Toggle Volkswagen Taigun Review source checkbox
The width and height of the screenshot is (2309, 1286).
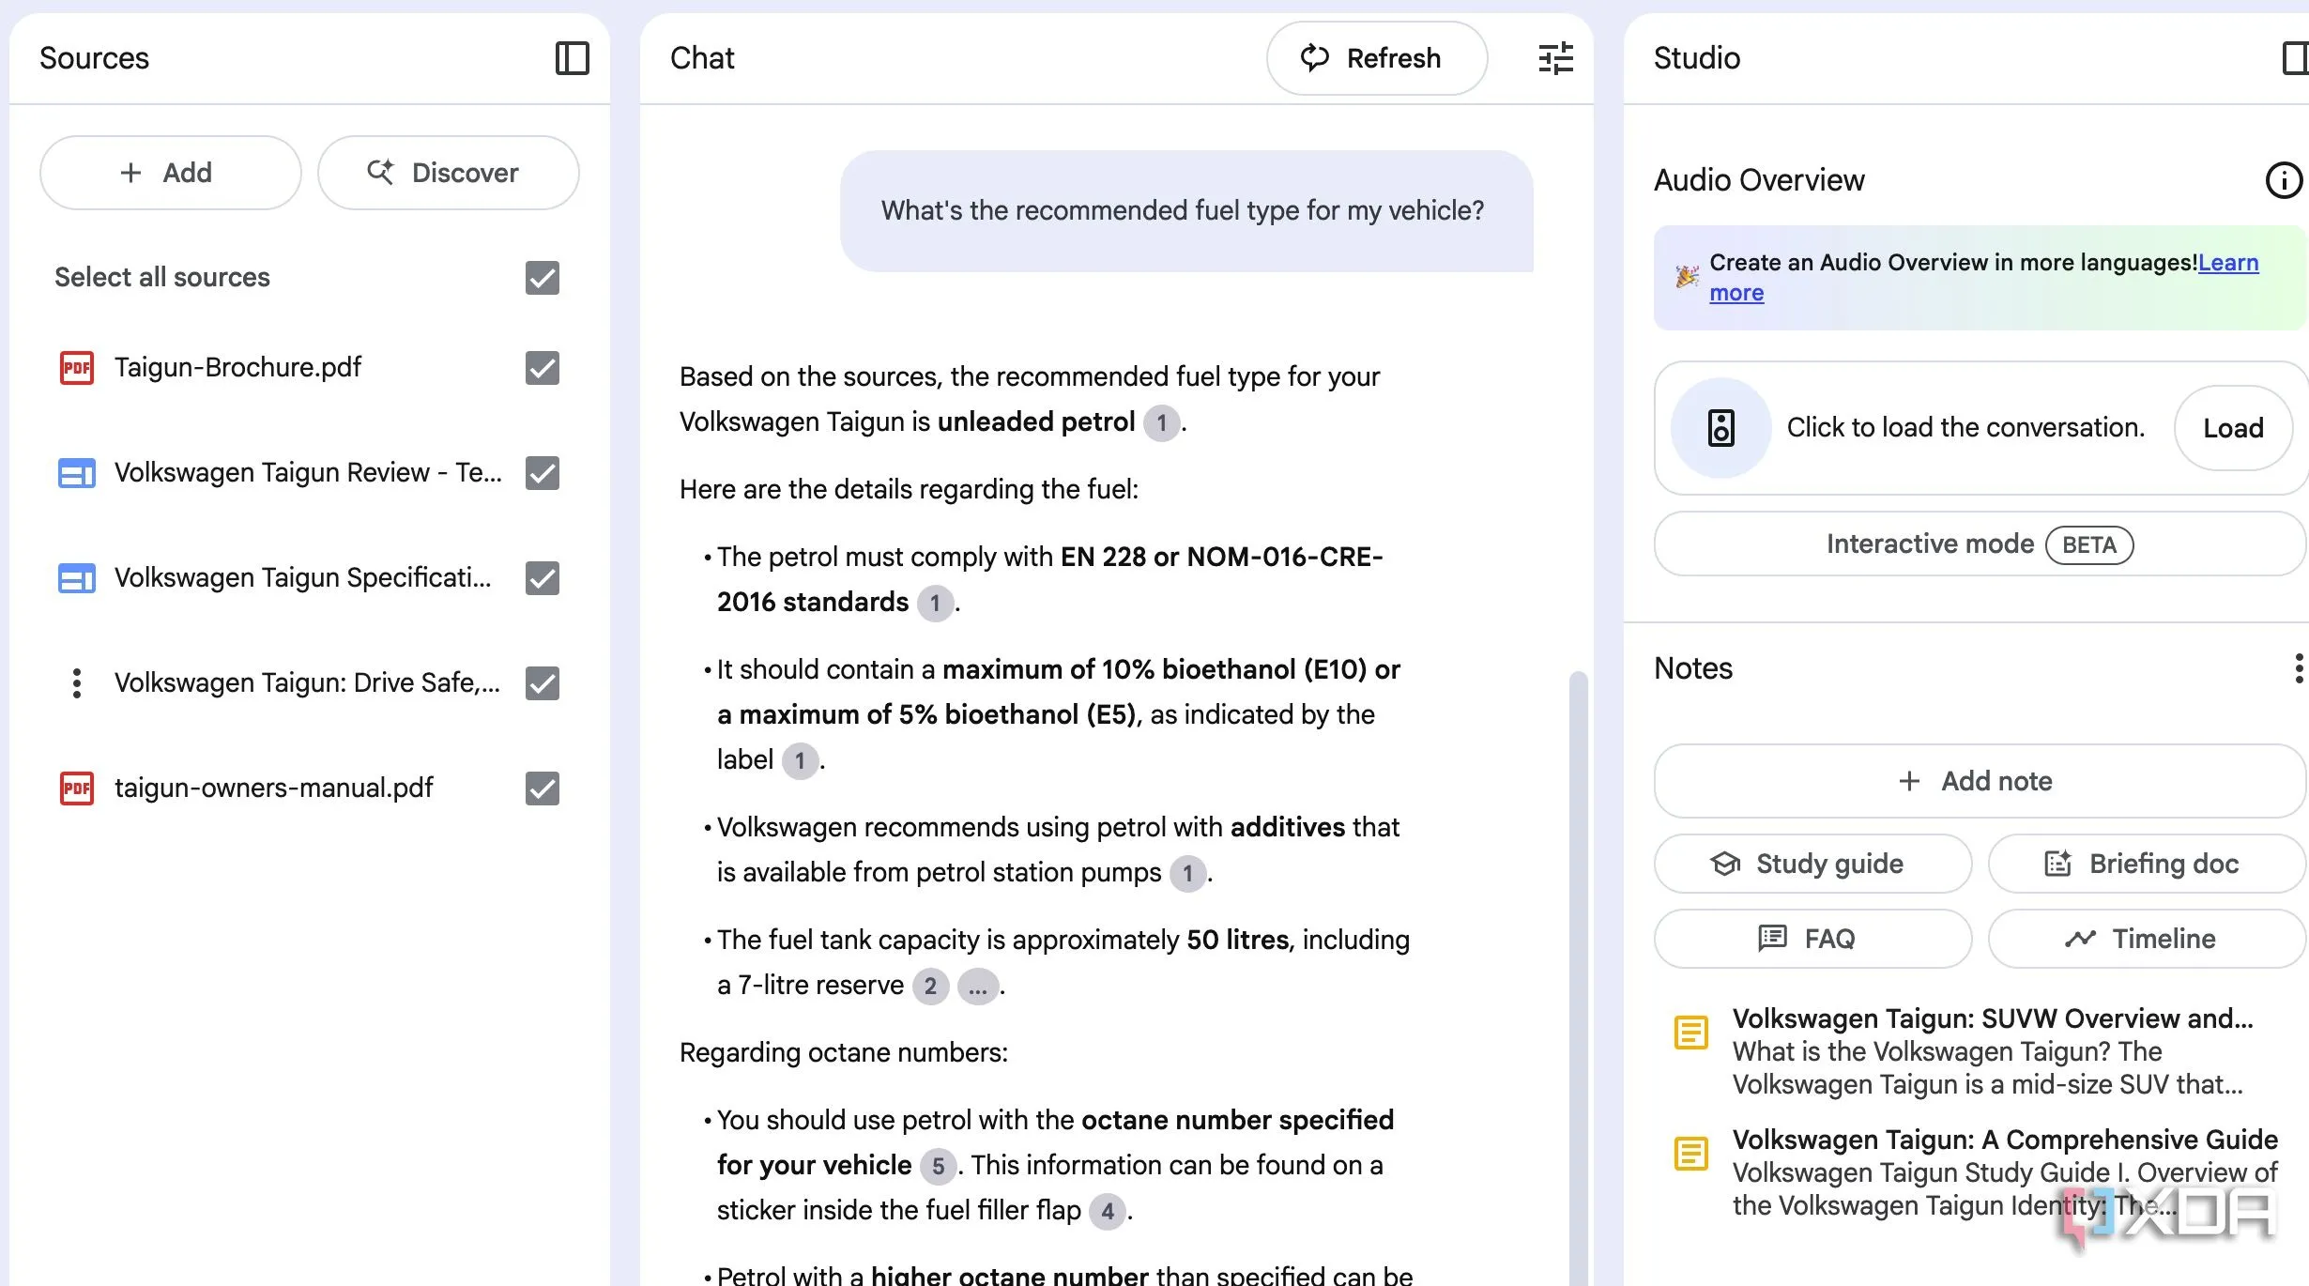(543, 473)
